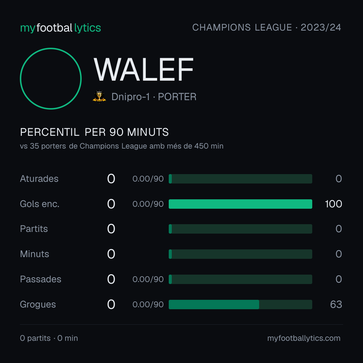
Task: Click the 0 partits · 0 min footer text
Action: pos(49,338)
